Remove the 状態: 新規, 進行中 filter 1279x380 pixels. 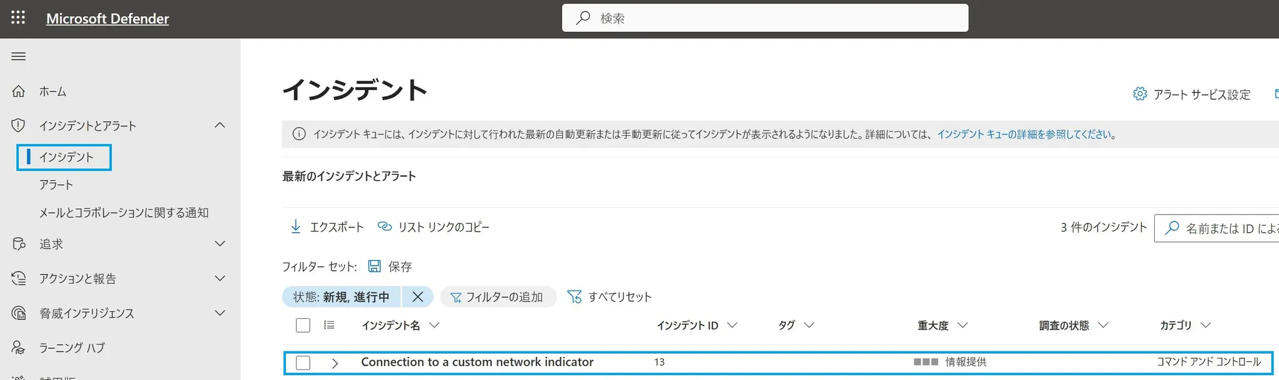418,297
